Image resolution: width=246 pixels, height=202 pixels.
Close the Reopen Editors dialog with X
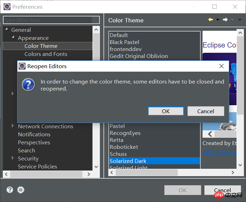click(221, 66)
